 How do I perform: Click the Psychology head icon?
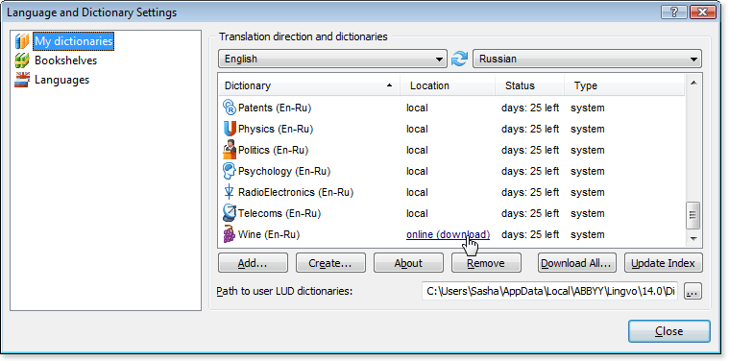click(x=230, y=171)
